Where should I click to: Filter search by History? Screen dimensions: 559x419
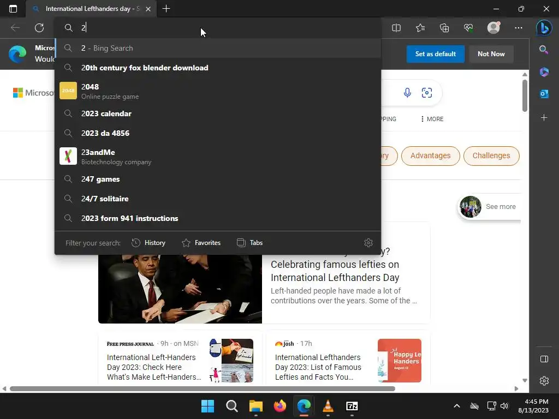coord(148,243)
